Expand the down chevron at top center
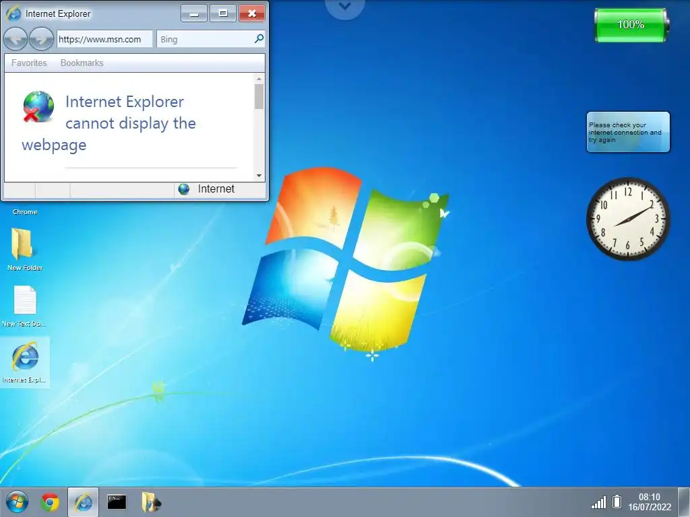The height and width of the screenshot is (517, 690). [x=345, y=7]
